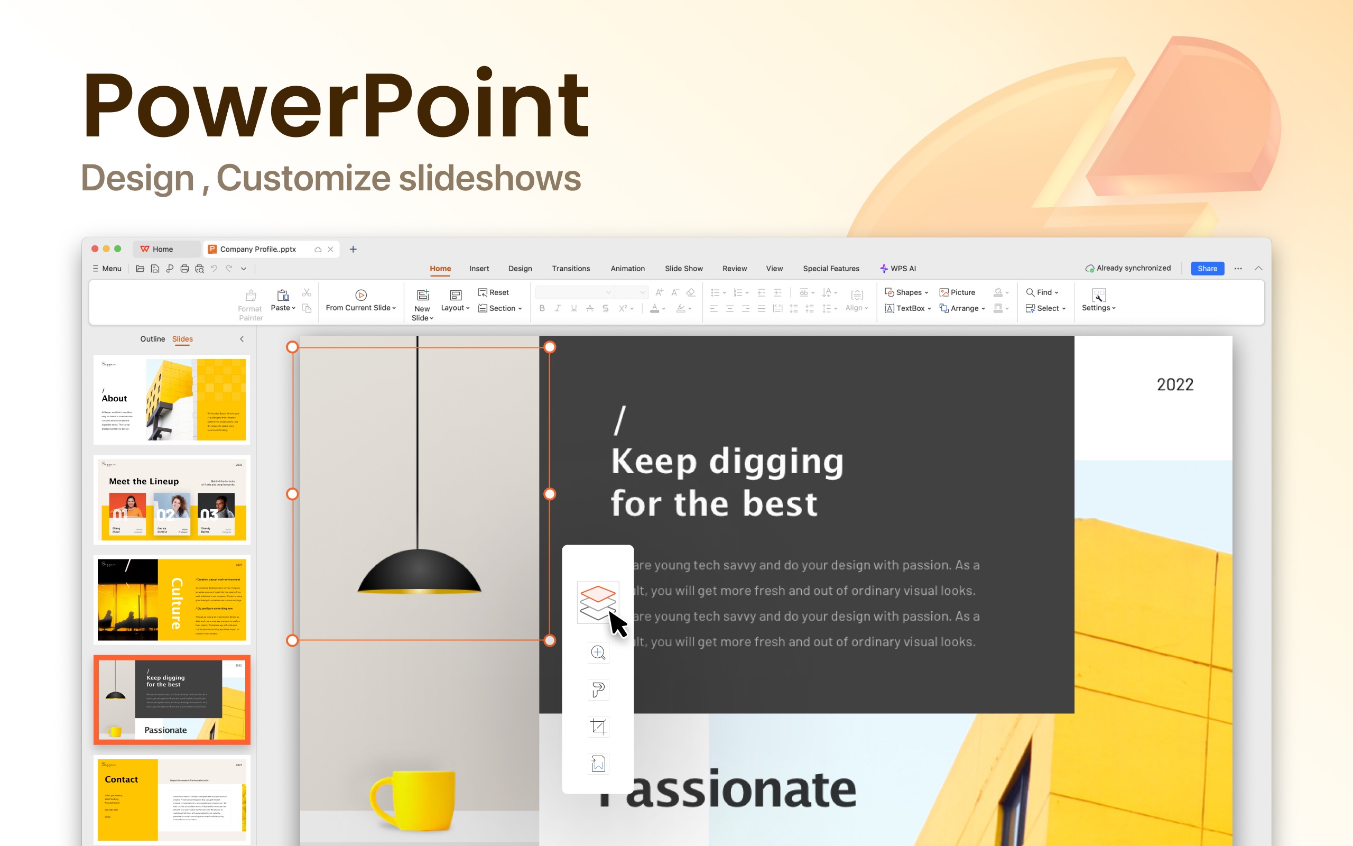Switch to Outline pane view
The width and height of the screenshot is (1353, 846).
pos(153,339)
